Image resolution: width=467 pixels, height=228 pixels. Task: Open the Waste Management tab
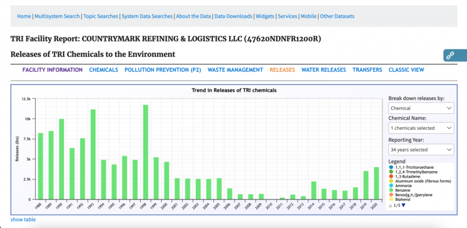point(235,70)
